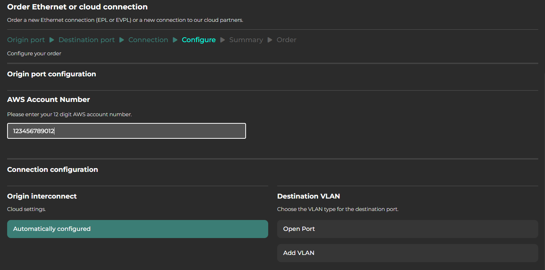Choose Open Port as destination VLAN type
Screen dimensions: 545x270
408,229
